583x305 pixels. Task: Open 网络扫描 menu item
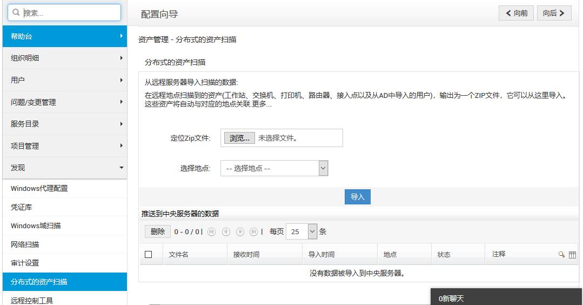65,244
